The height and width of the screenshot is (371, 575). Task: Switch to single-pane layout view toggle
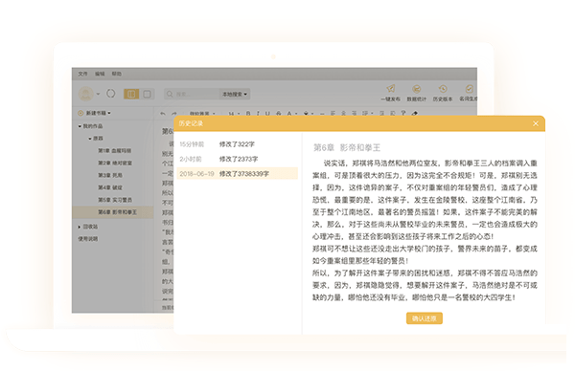coord(147,94)
